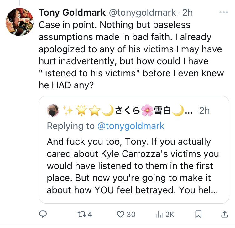View analytics via bar chart icon
This screenshot has height=228, width=235.
(x=159, y=214)
